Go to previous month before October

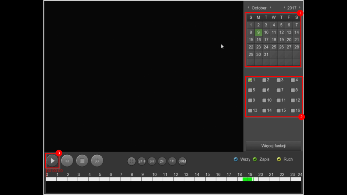[248, 7]
